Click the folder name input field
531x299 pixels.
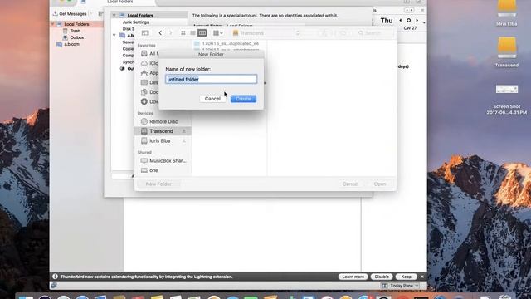tap(211, 80)
